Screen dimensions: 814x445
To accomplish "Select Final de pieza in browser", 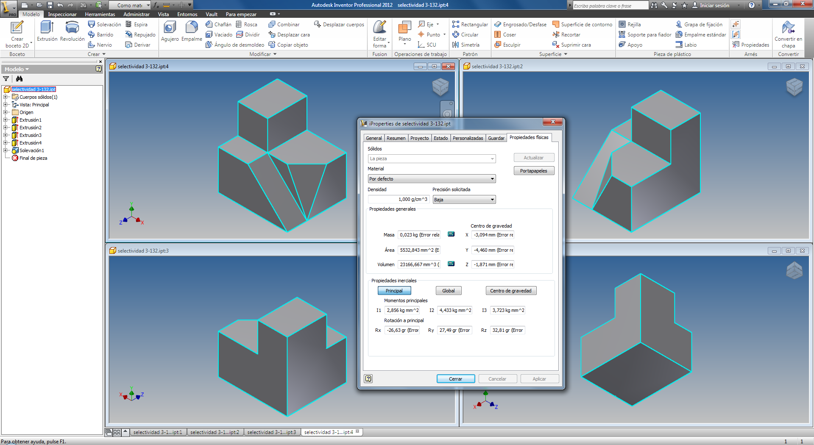I will click(29, 158).
